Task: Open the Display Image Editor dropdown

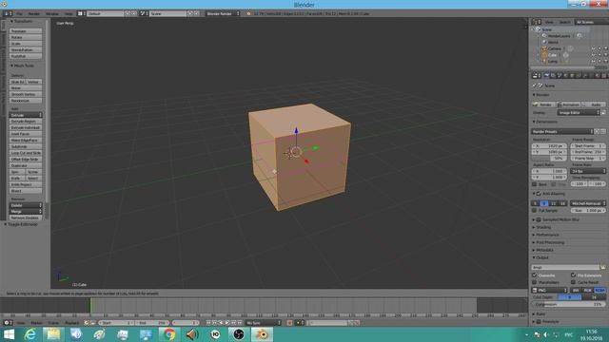Action: [579, 112]
